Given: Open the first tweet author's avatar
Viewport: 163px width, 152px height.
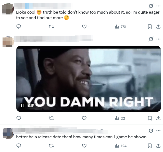Looking at the screenshot, I should click(8, 9).
